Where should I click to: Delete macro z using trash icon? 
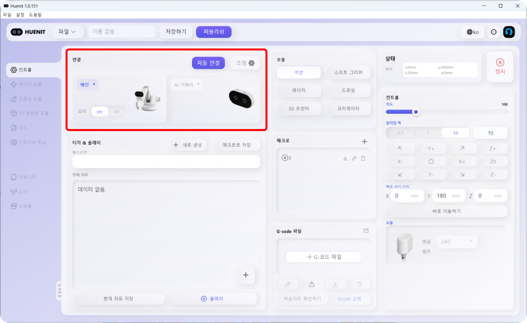(363, 159)
